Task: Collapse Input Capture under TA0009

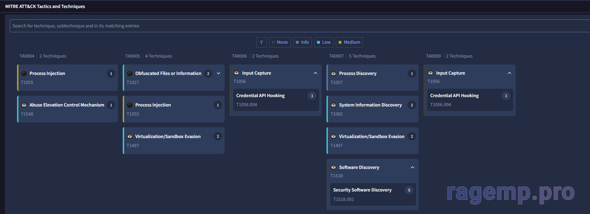Action: point(509,73)
